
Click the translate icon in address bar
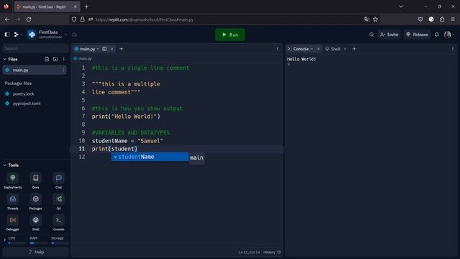point(367,19)
